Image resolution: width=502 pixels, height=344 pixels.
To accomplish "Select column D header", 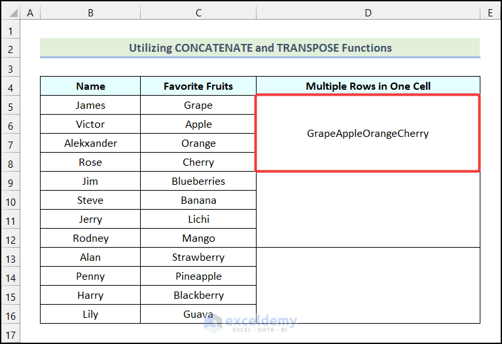I will tap(368, 13).
